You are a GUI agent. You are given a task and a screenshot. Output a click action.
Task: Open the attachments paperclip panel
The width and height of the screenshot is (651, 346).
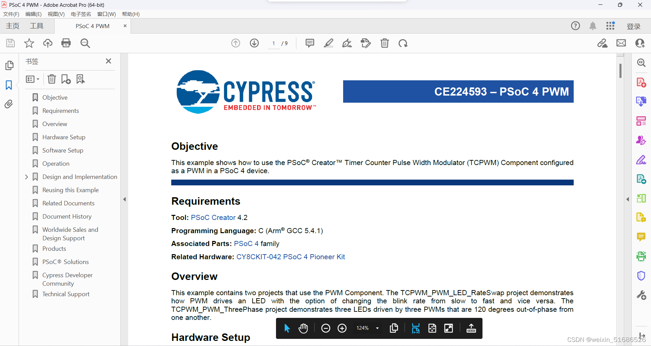click(9, 104)
